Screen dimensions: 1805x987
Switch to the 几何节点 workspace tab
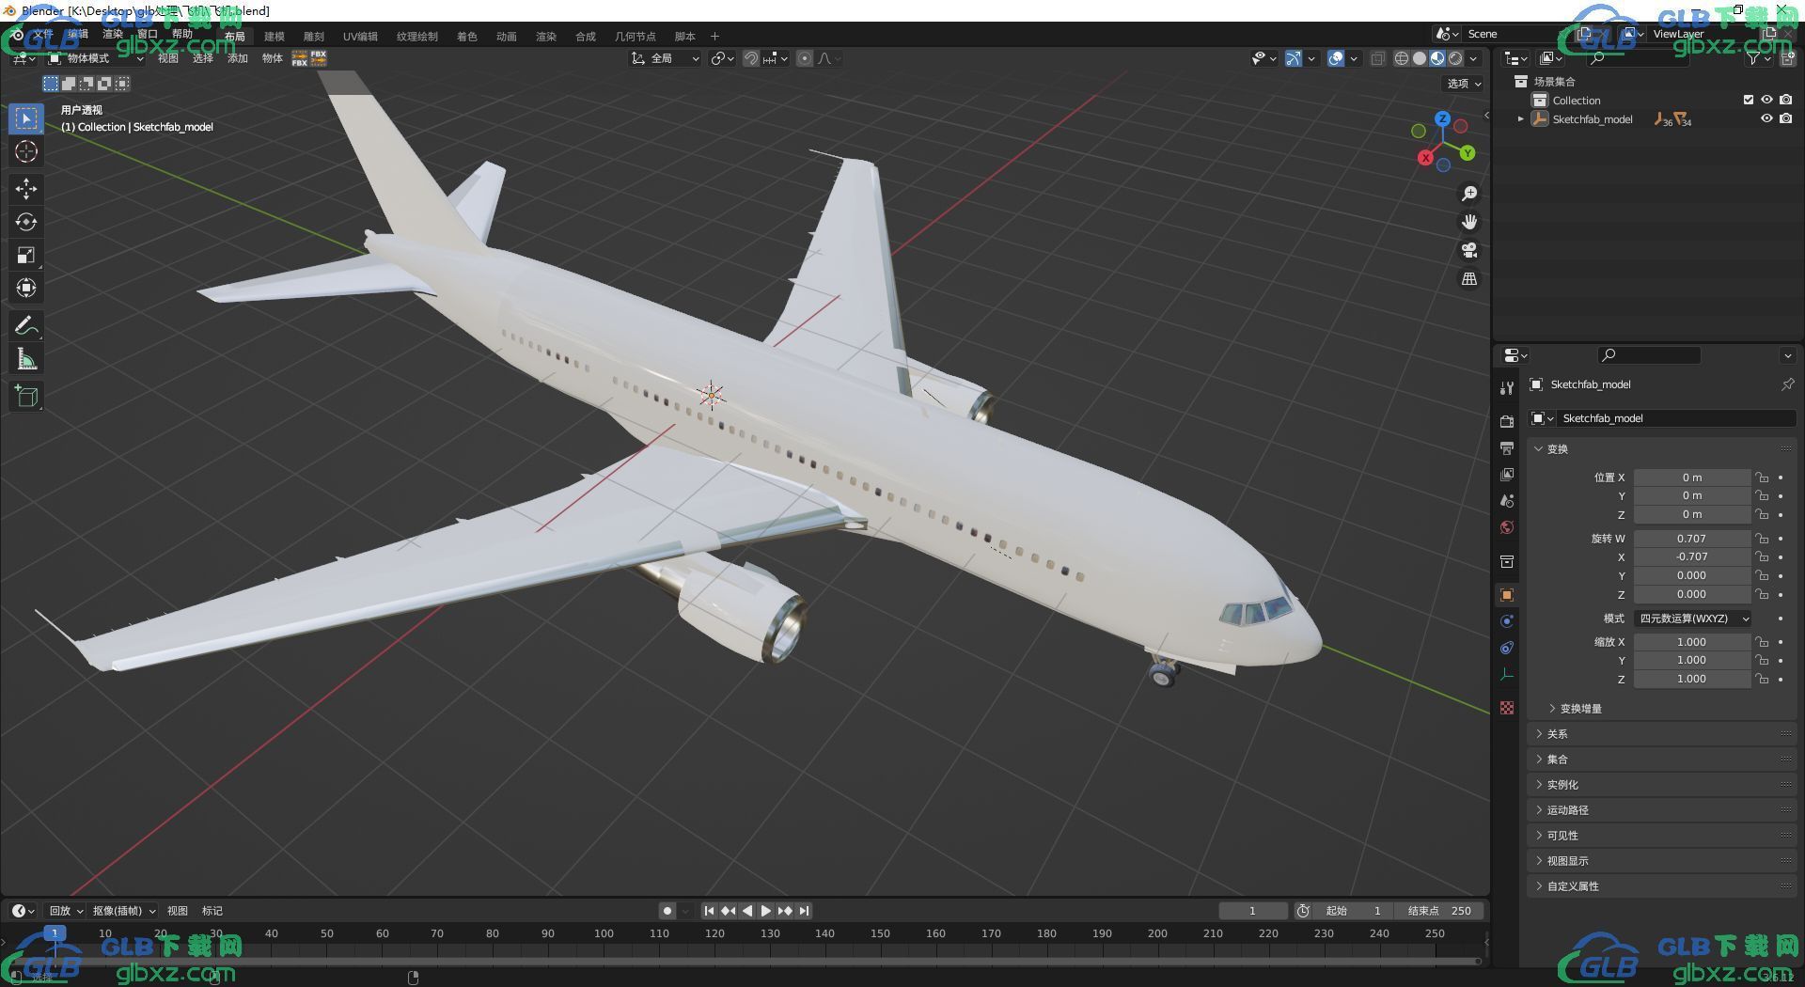[x=635, y=37]
